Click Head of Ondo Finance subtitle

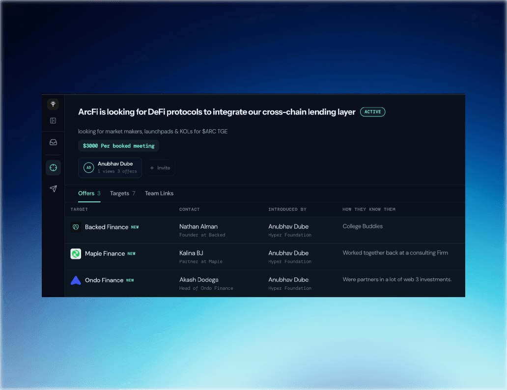(x=206, y=288)
